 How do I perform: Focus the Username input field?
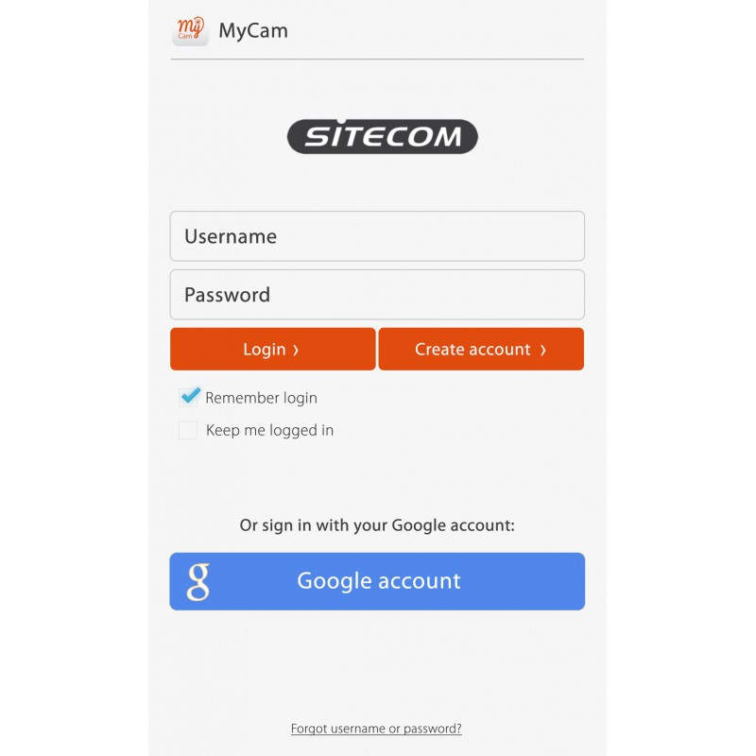tap(377, 236)
